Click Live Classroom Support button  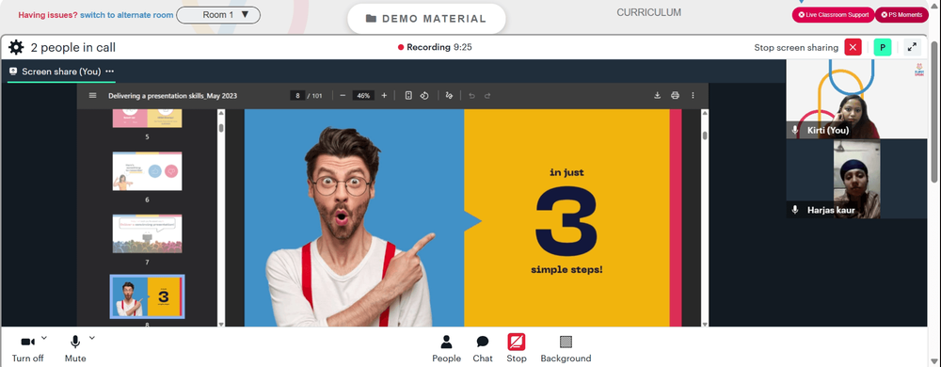(x=833, y=15)
